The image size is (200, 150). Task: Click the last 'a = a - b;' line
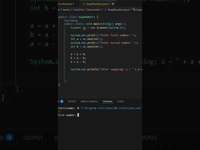coord(78,62)
